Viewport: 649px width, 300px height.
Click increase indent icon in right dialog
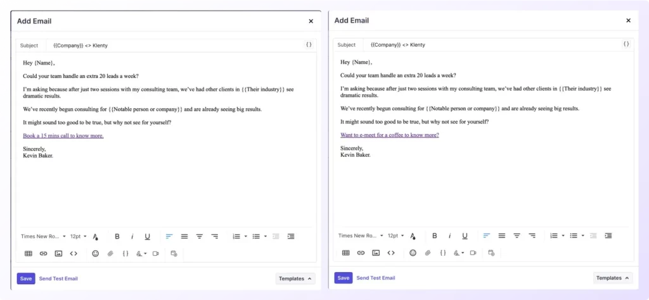608,235
